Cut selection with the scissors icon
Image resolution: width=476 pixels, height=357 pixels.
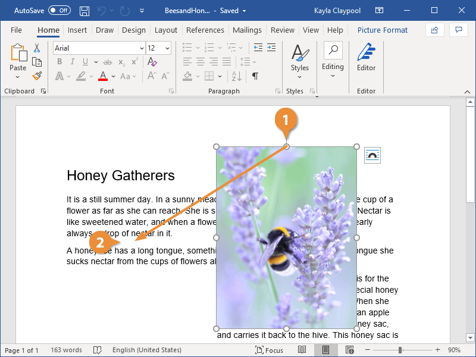click(x=37, y=48)
